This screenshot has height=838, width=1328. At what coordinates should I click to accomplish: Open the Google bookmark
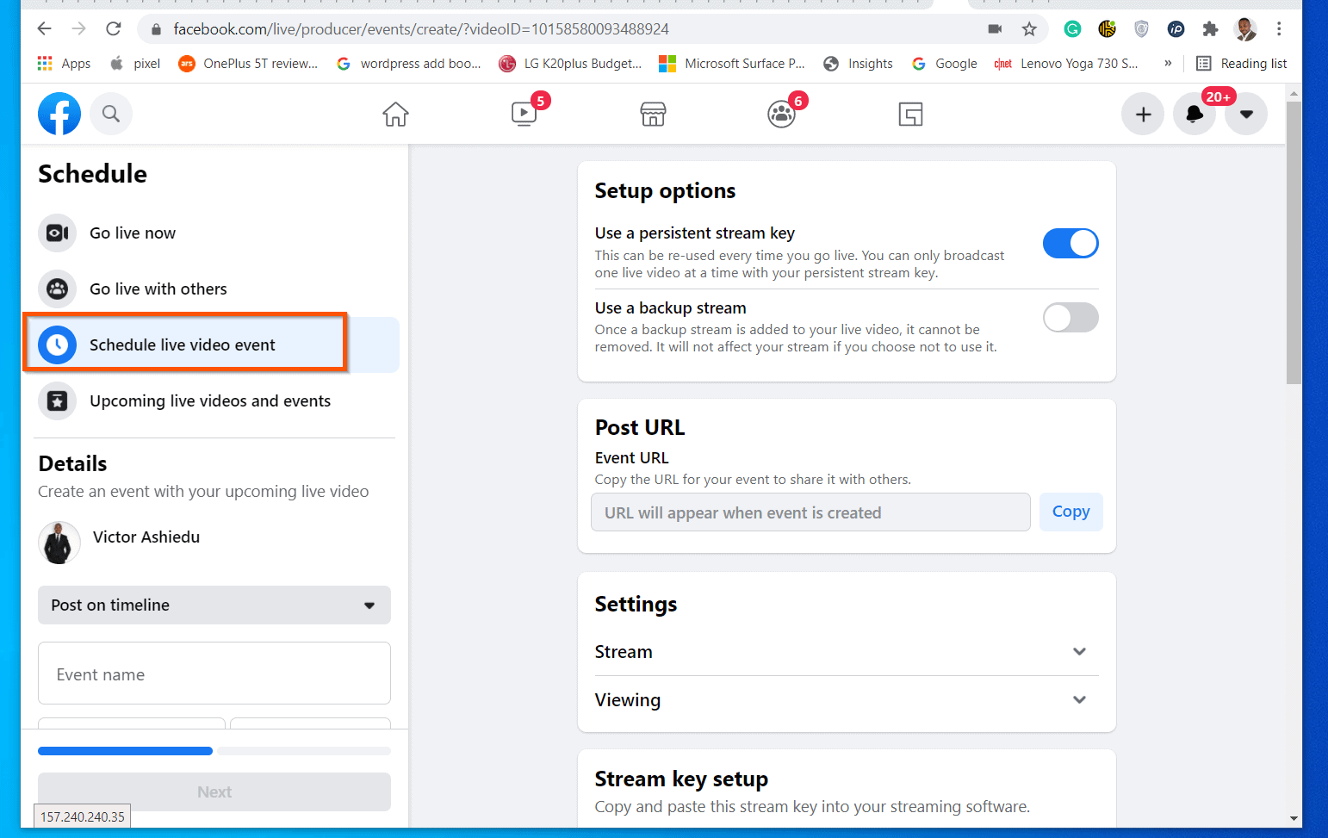coord(944,63)
